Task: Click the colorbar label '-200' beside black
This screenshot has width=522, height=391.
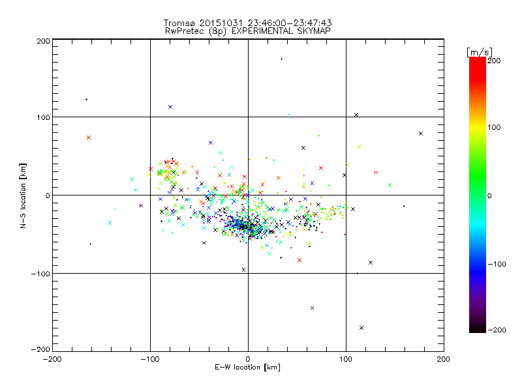Action: coord(497,330)
